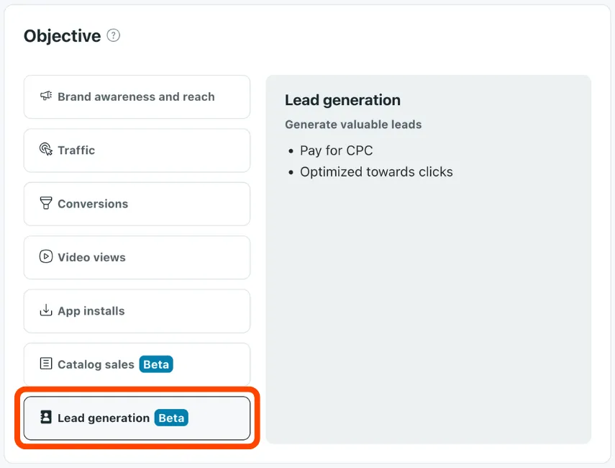Click the Objective section title
Screen dimensions: 615x468
[62, 36]
